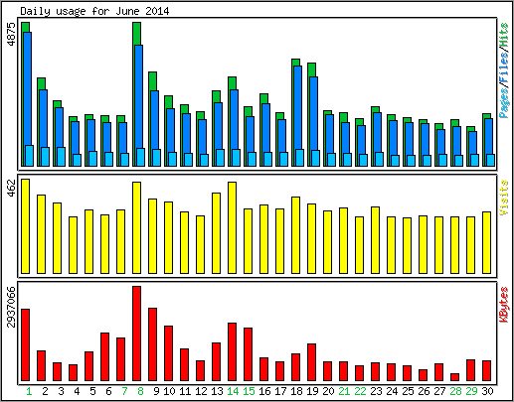Click day label '3' on the axis
514x402 pixels.
[61, 391]
